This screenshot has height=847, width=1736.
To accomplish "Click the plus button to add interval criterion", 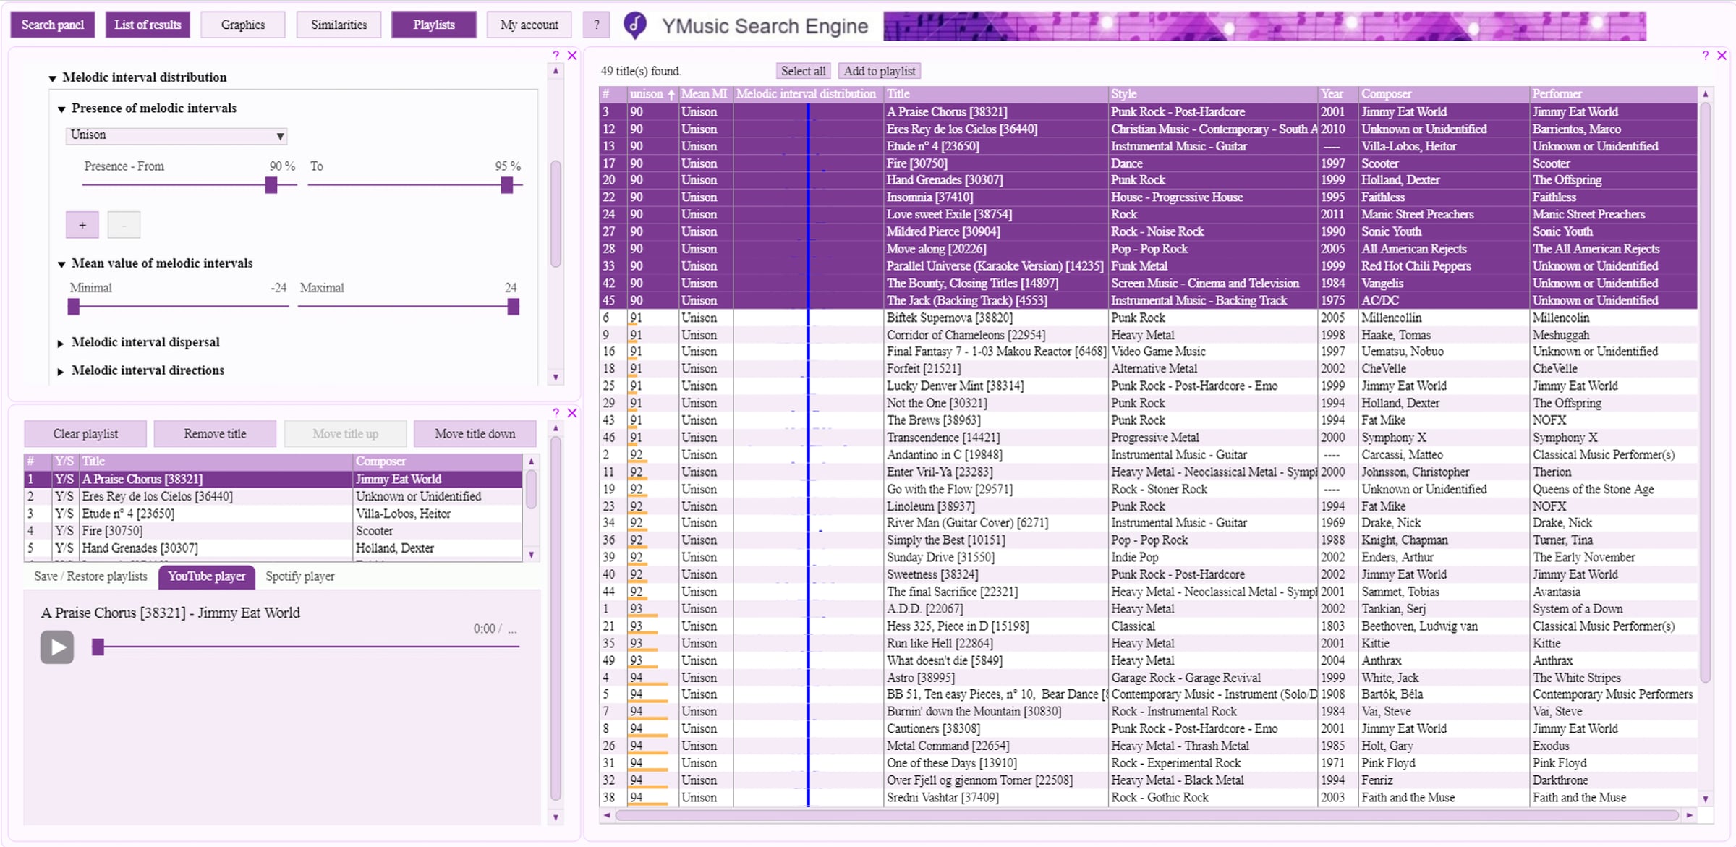I will 82,225.
